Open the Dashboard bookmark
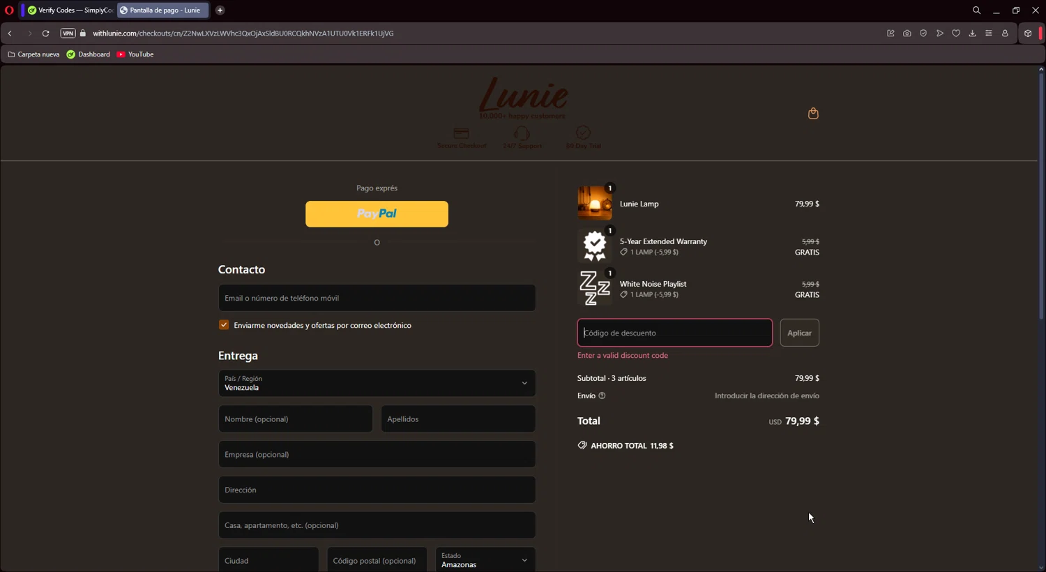 coord(89,54)
